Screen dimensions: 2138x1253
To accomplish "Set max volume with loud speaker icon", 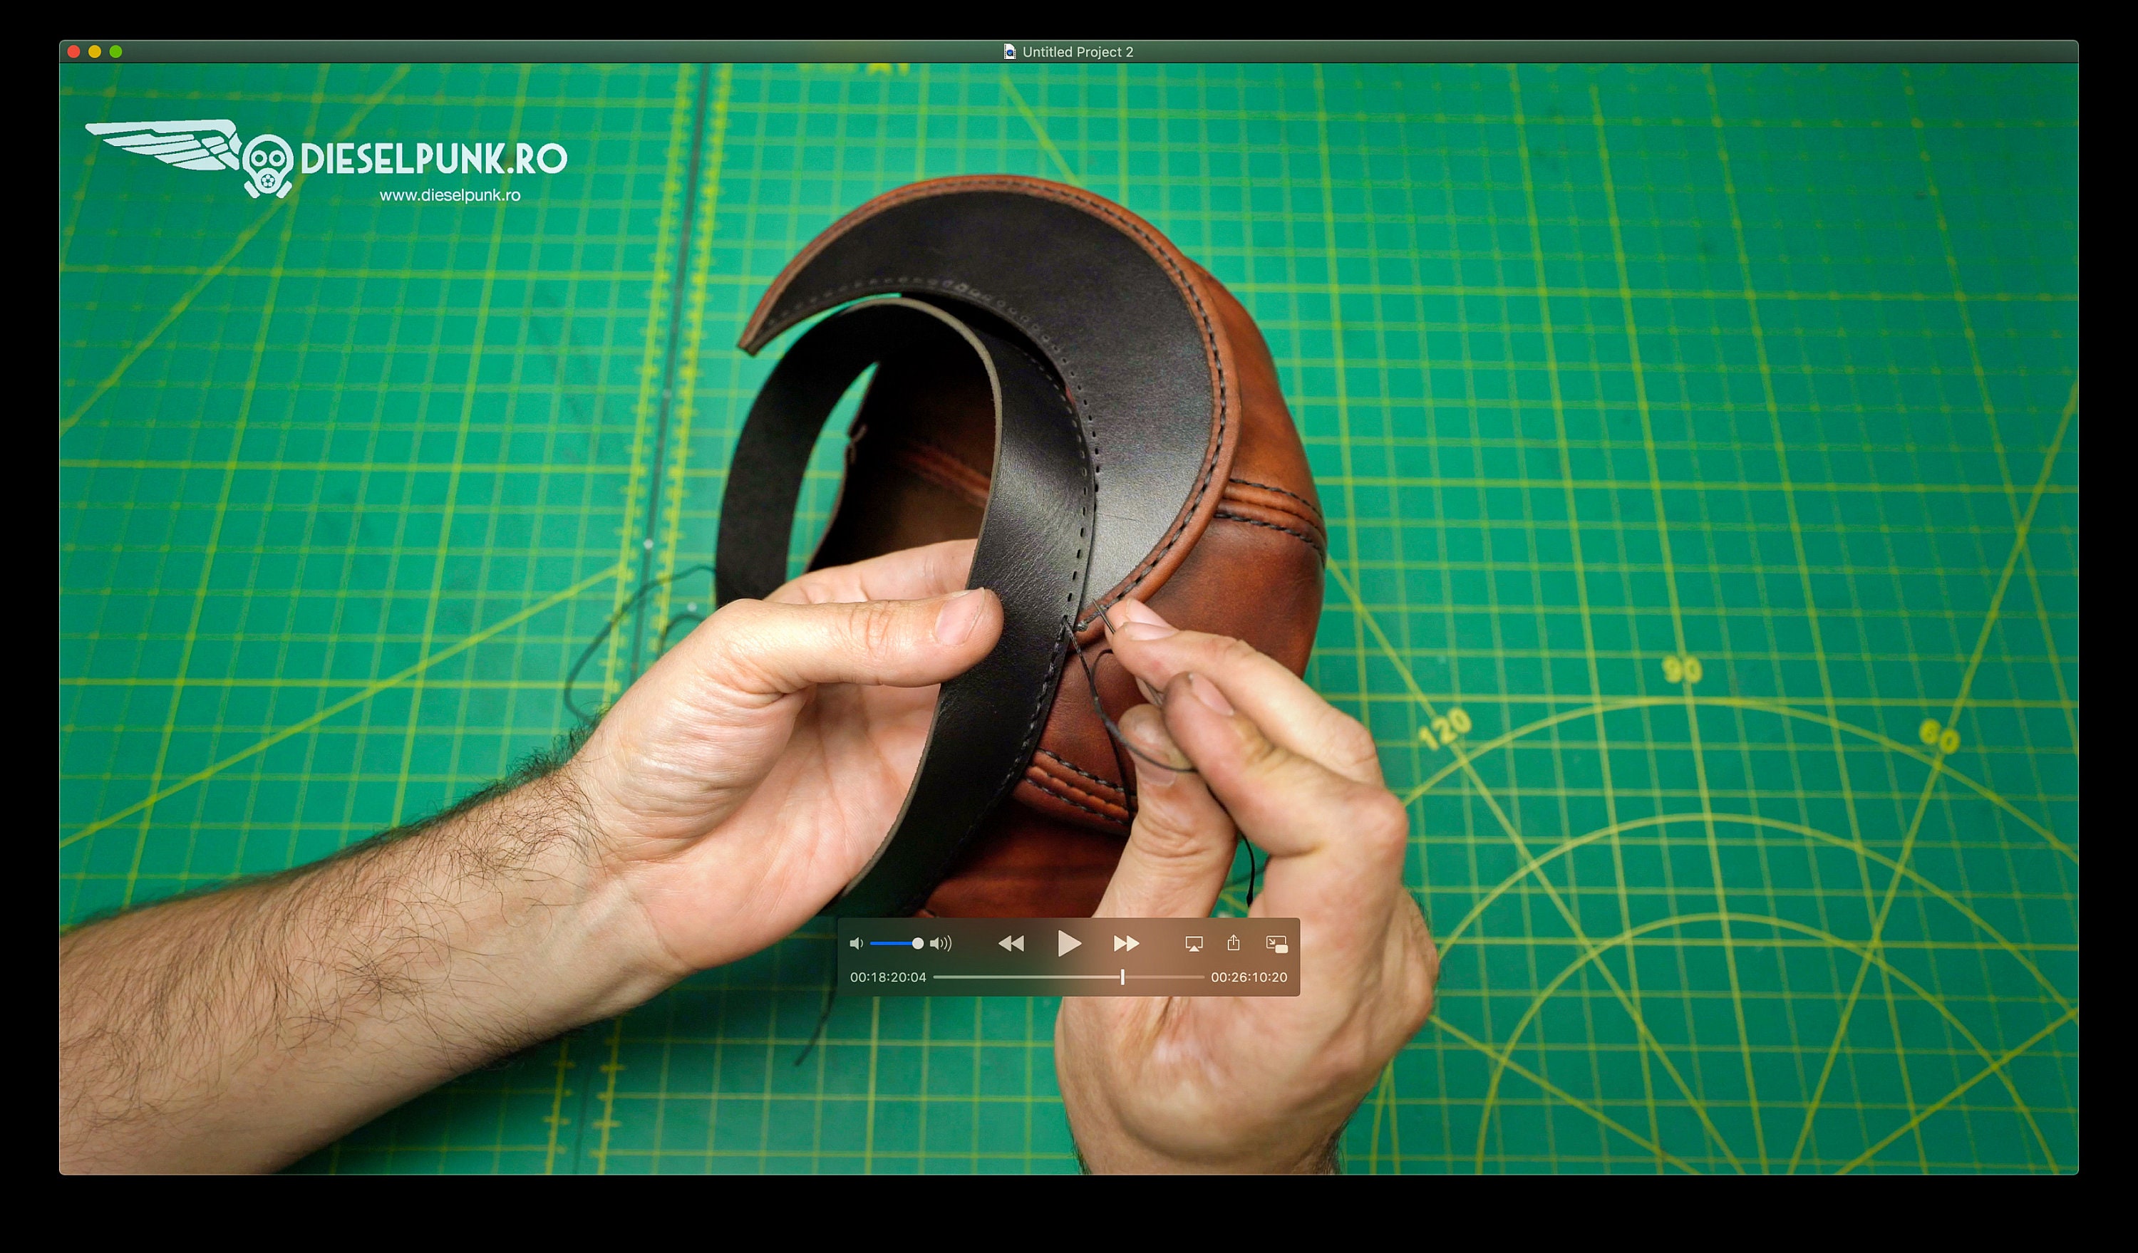I will pos(941,944).
